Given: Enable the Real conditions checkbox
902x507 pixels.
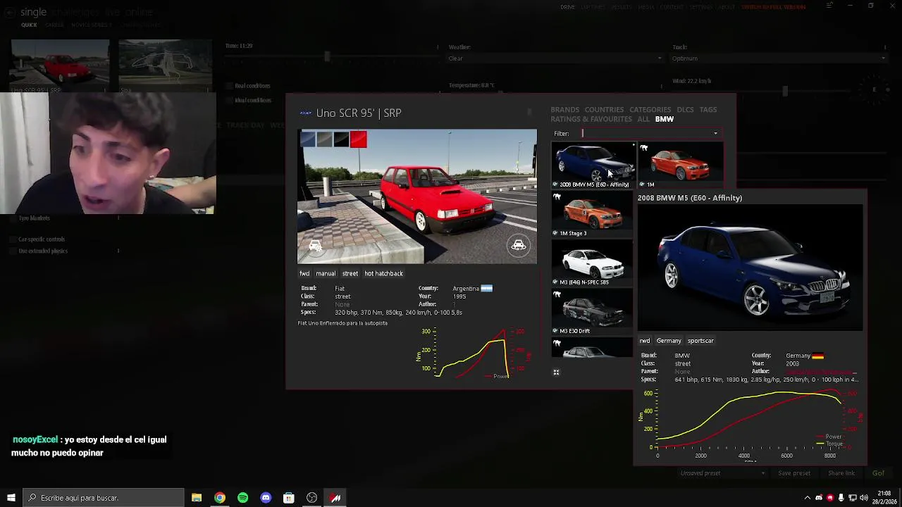Looking at the screenshot, I should 230,86.
